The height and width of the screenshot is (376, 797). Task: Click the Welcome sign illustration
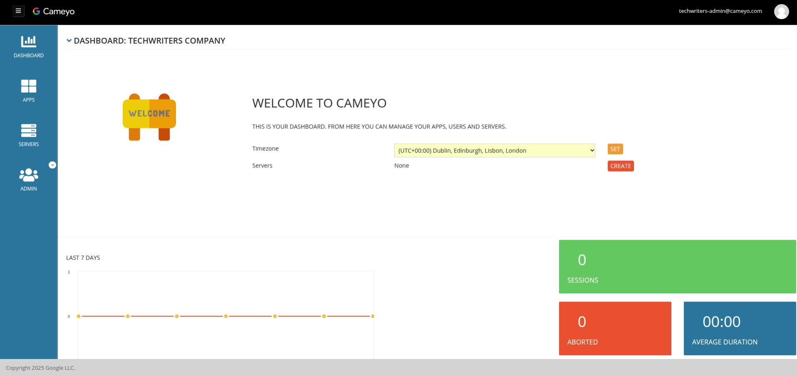[x=149, y=117]
